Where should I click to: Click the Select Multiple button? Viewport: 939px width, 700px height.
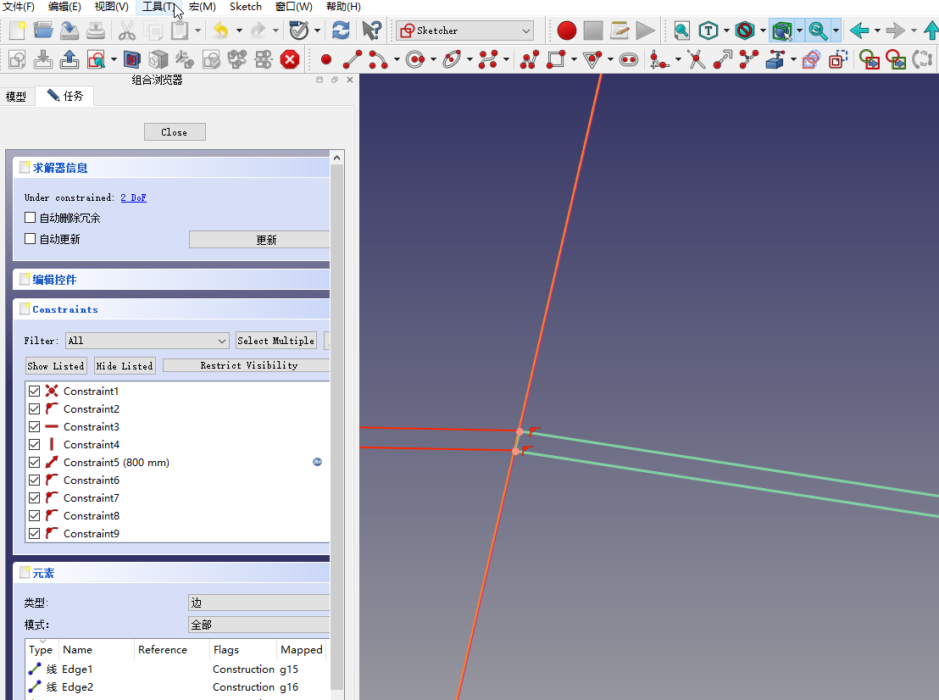(276, 340)
